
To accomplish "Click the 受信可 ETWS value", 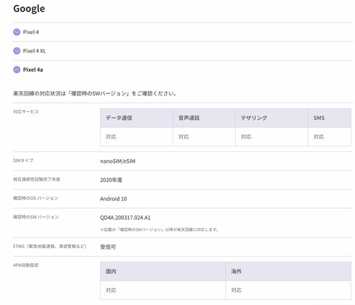I will tap(108, 247).
